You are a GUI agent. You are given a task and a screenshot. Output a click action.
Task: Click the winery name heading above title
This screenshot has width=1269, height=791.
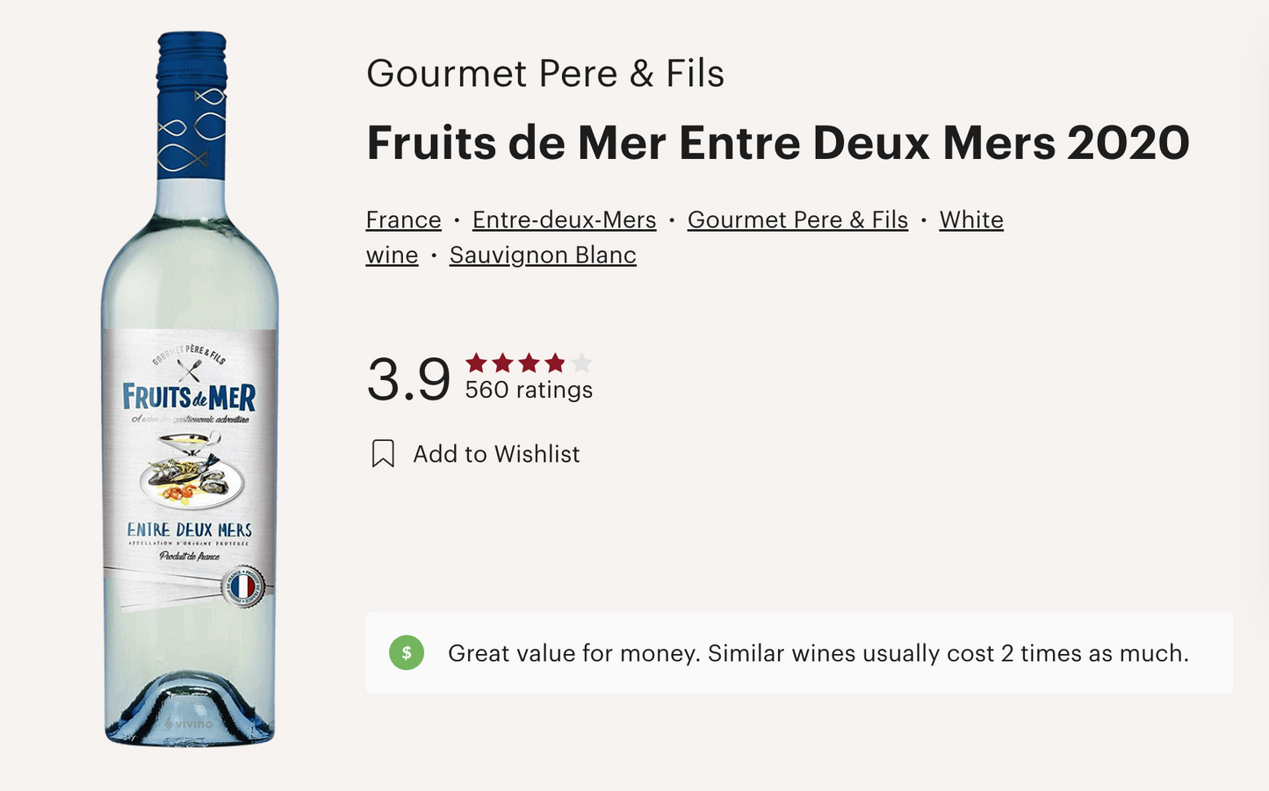coord(544,74)
